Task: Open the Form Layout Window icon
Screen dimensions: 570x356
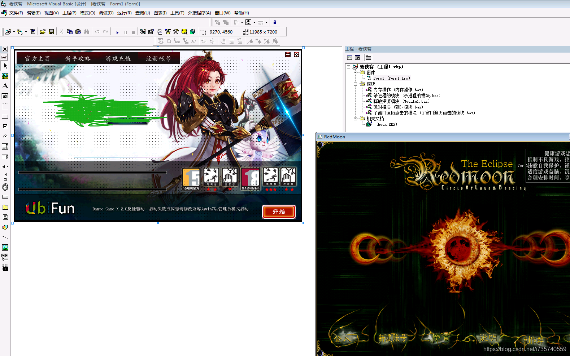Action: pyautogui.click(x=160, y=32)
